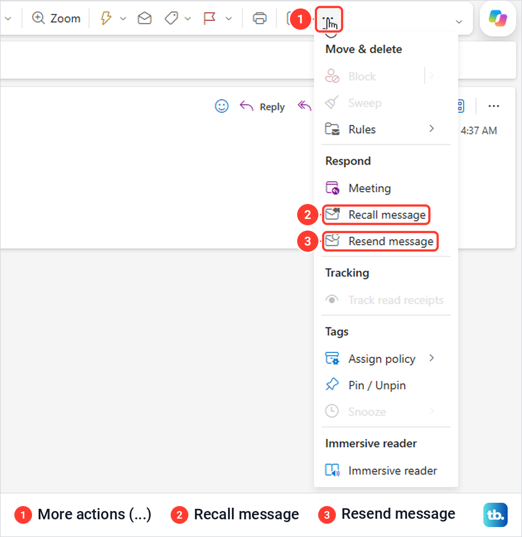Select Snooze menu item
Image resolution: width=522 pixels, height=537 pixels.
pos(386,412)
